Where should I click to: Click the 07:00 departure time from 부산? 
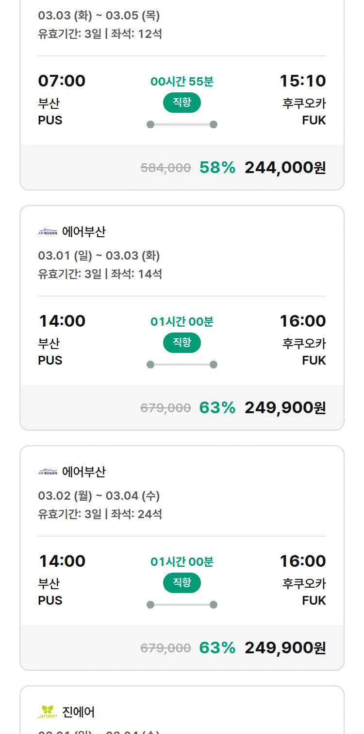click(x=62, y=81)
